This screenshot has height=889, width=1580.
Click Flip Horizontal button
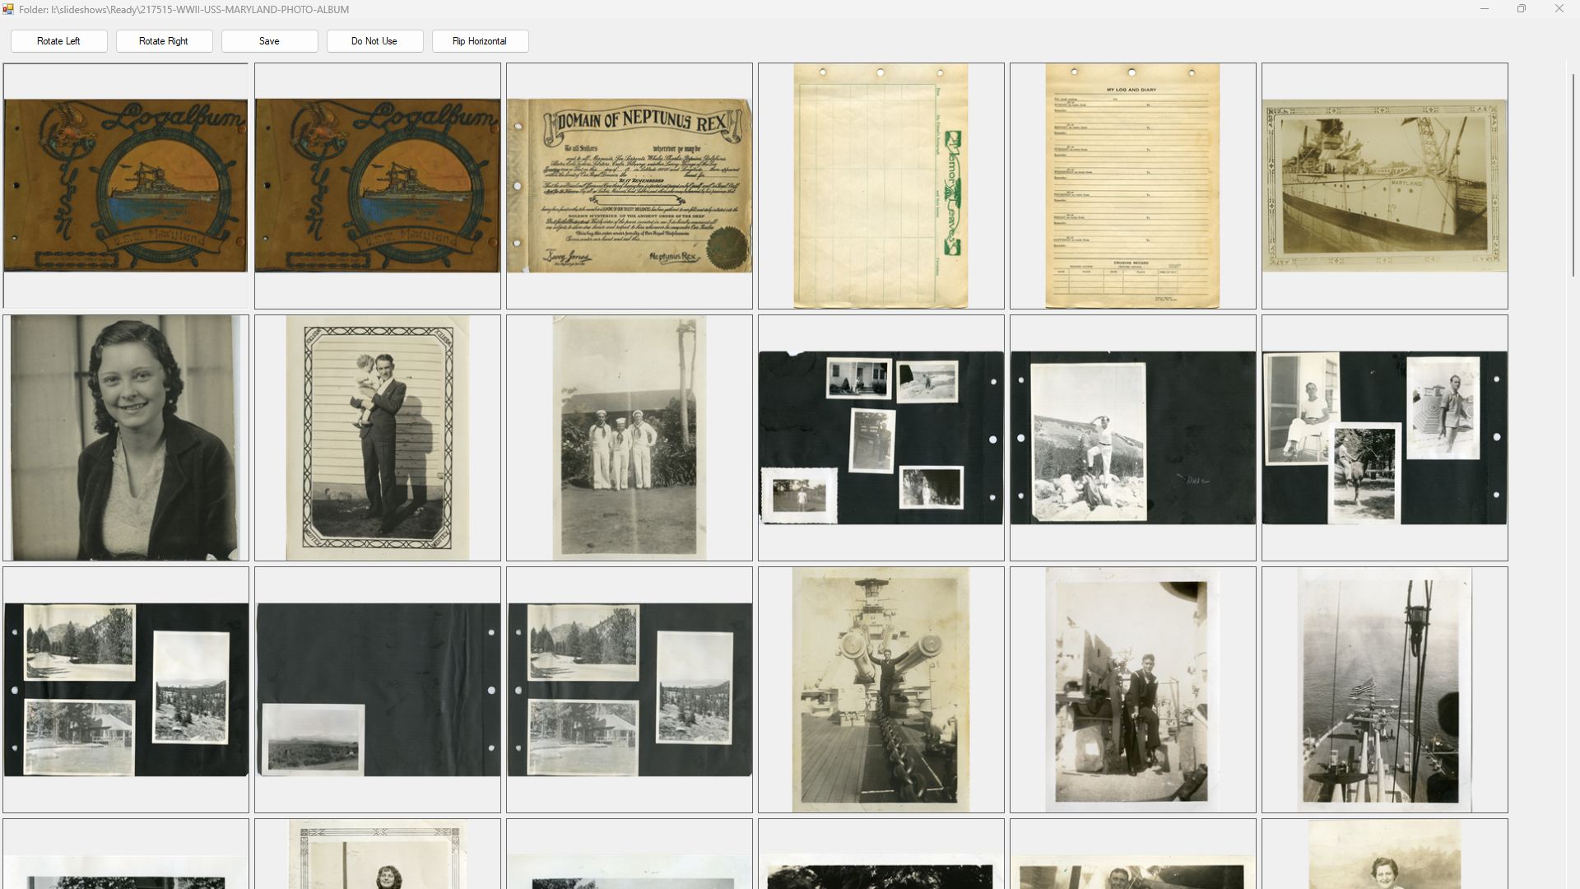pyautogui.click(x=480, y=41)
